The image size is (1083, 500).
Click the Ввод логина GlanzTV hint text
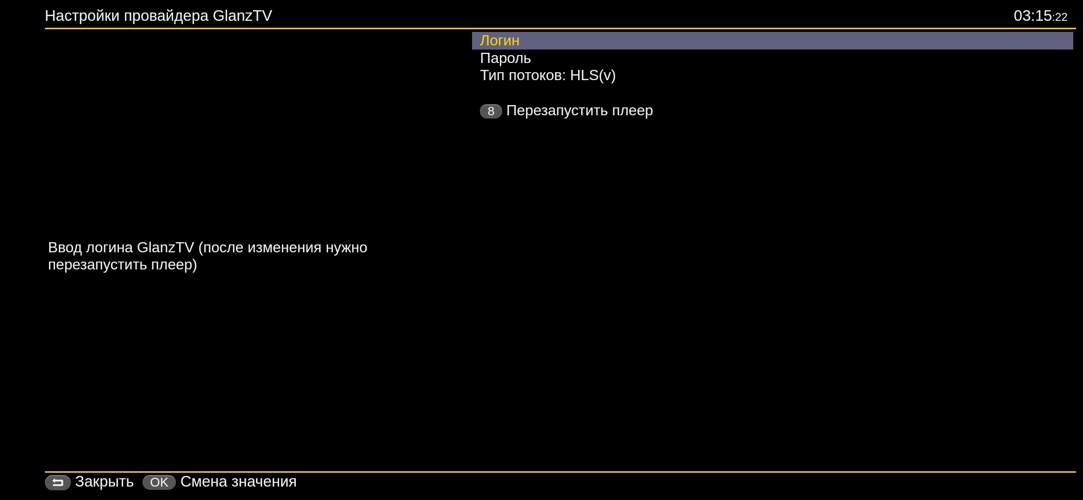point(208,256)
